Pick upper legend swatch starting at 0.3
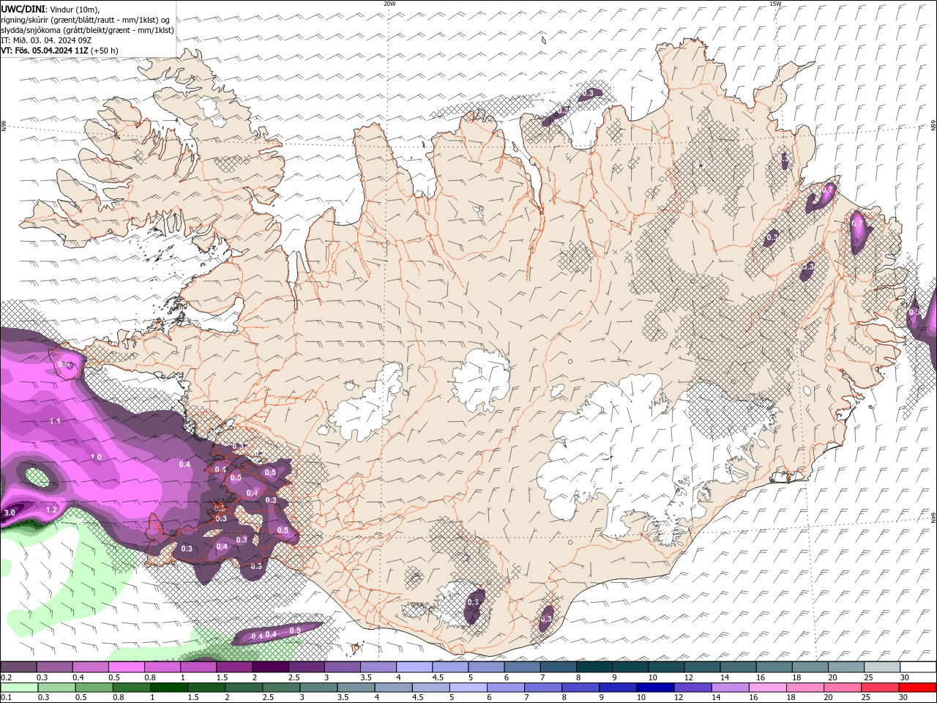The image size is (937, 703). pyautogui.click(x=54, y=667)
